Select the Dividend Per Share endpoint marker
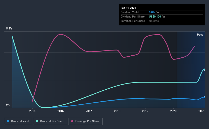The height and width of the screenshot is (129, 209). (204, 70)
